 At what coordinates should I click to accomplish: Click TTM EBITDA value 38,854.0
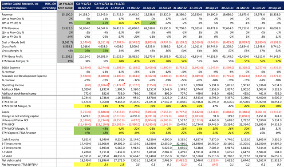coord(276,102)
